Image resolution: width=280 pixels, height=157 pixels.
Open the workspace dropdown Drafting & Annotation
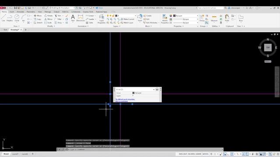coord(62,8)
